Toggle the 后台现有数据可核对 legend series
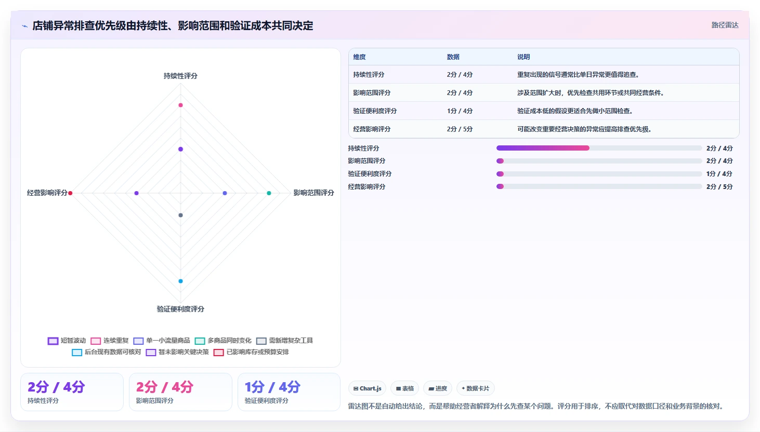760x432 pixels. coord(107,352)
